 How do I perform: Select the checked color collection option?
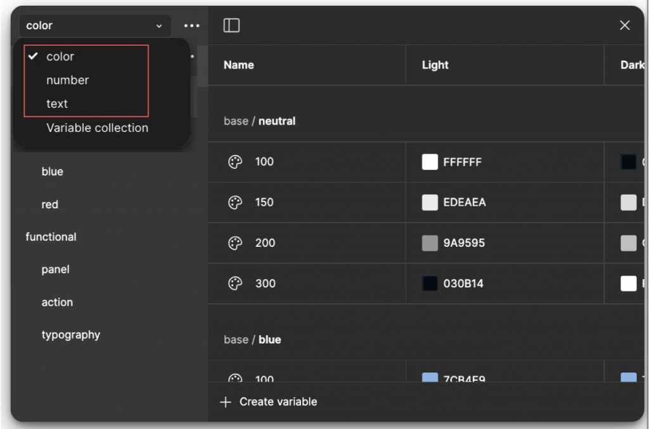coord(60,56)
